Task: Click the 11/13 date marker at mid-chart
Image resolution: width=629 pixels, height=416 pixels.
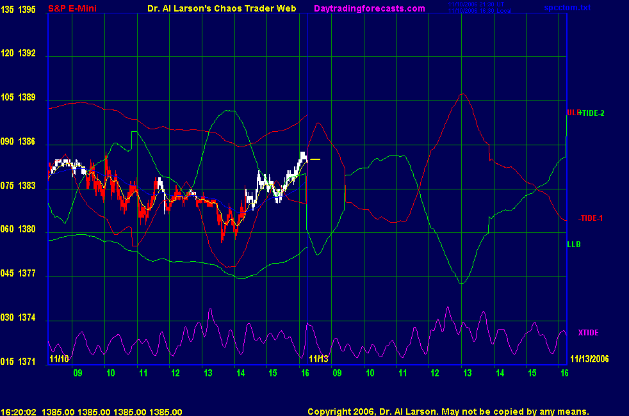Action: click(318, 359)
